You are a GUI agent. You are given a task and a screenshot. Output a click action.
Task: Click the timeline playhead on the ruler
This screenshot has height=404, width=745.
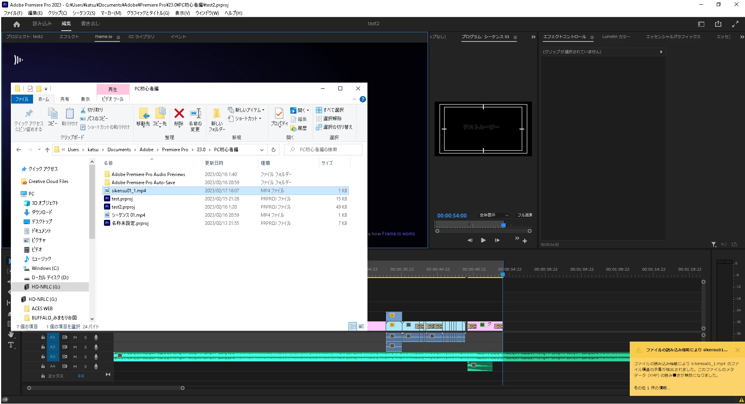(x=503, y=275)
